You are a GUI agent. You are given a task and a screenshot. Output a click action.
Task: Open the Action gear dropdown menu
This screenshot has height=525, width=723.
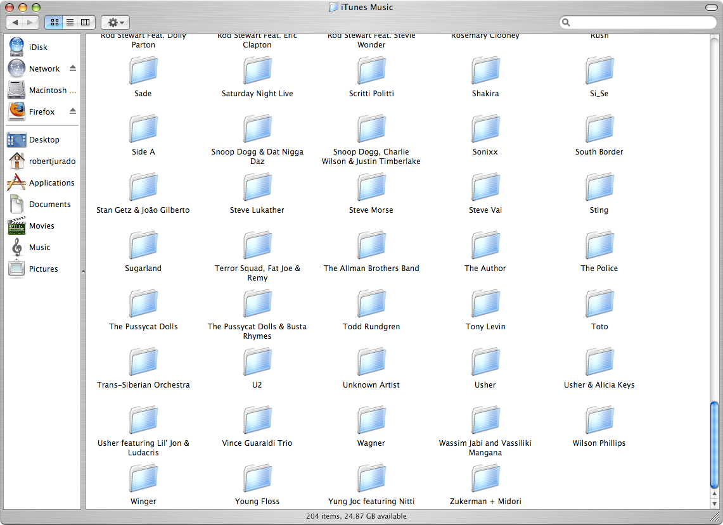[x=115, y=22]
